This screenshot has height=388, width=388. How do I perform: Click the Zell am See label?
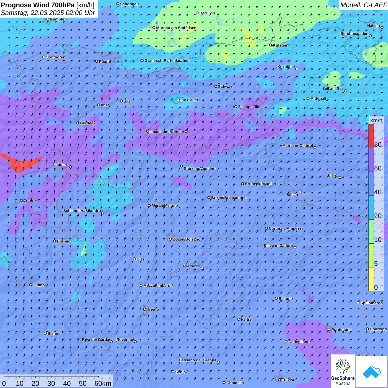[333, 88]
